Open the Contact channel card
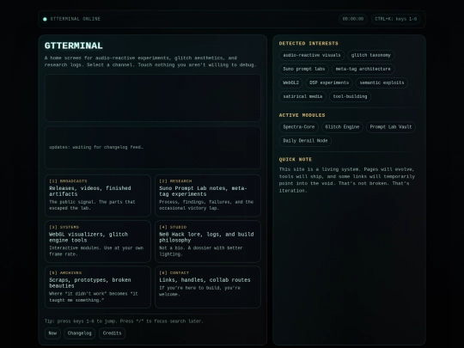464x348 pixels. pos(208,287)
